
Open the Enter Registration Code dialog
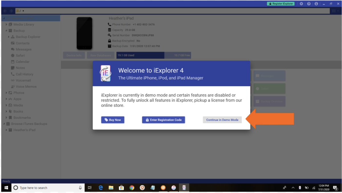tap(163, 120)
